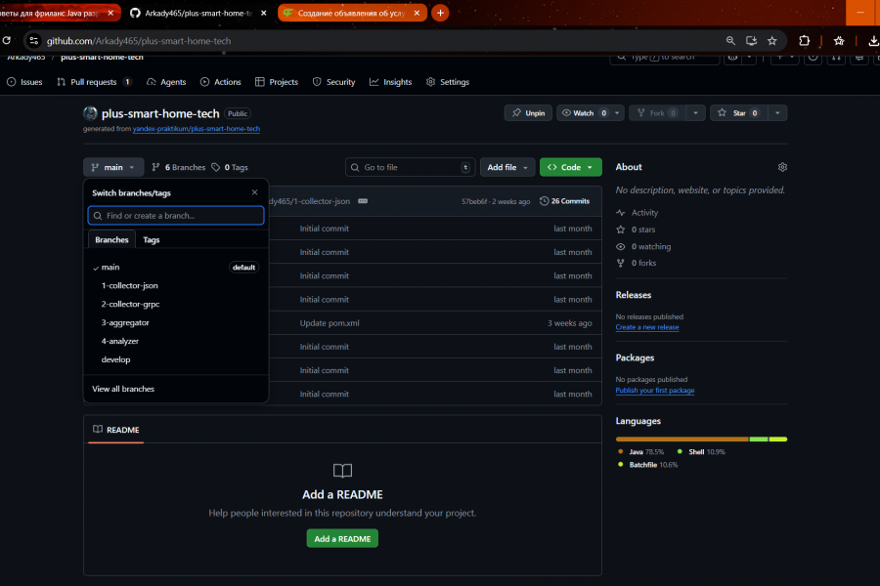Open the Add file dropdown
880x586 pixels.
pos(507,167)
